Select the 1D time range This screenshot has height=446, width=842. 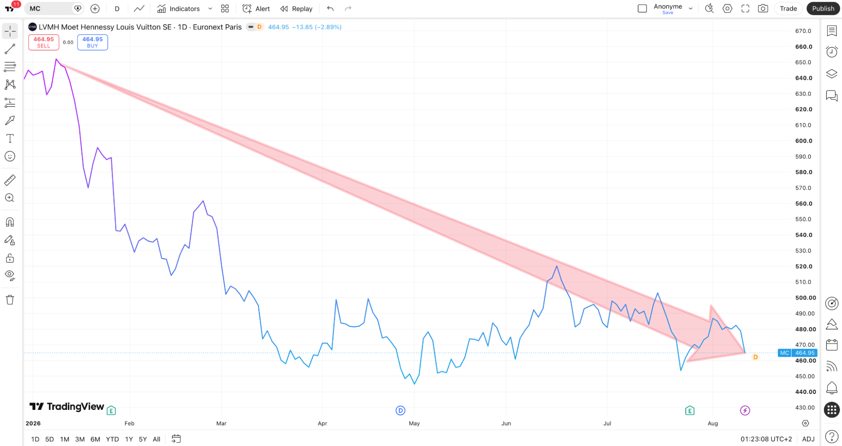coord(35,439)
